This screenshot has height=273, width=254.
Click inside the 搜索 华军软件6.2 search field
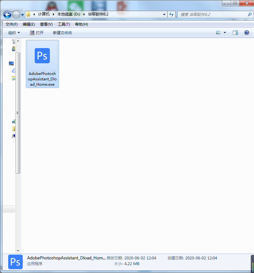coord(208,14)
